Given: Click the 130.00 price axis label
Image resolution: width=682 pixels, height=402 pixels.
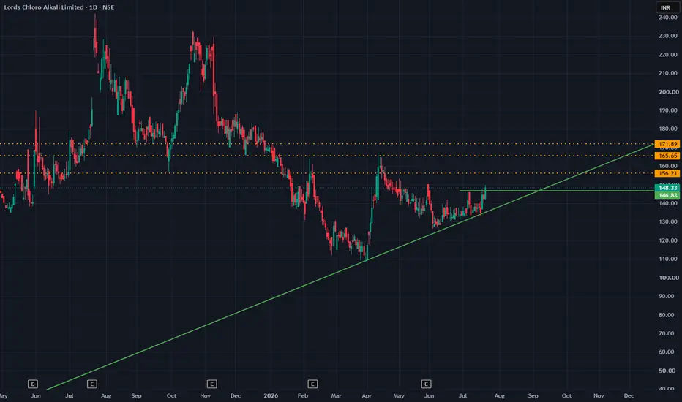Looking at the screenshot, I should (668, 221).
